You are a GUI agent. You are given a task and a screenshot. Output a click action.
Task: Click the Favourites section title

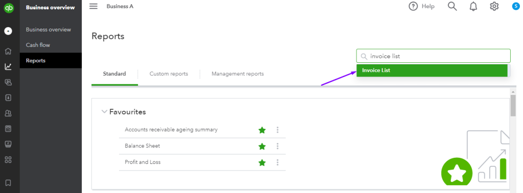click(x=127, y=112)
